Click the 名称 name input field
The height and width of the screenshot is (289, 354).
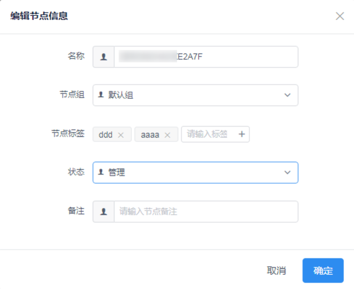pos(203,56)
